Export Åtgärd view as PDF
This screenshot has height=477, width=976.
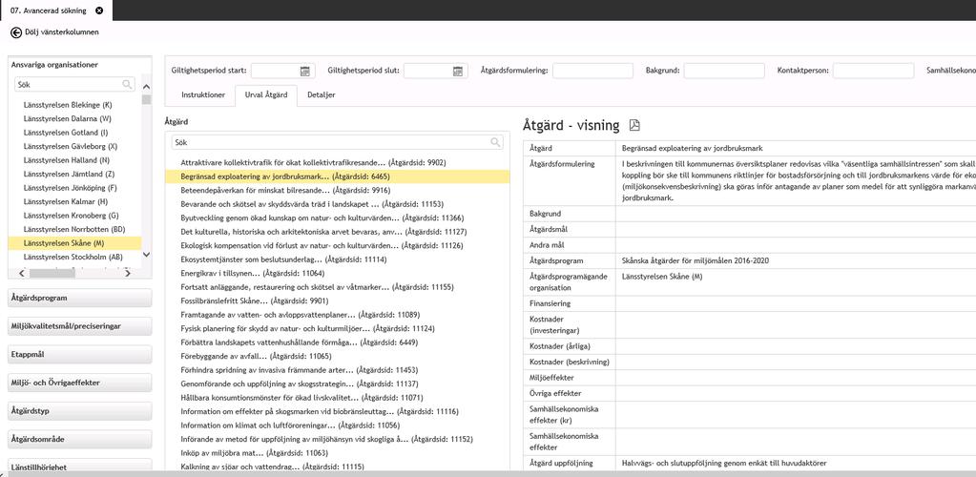tap(634, 125)
